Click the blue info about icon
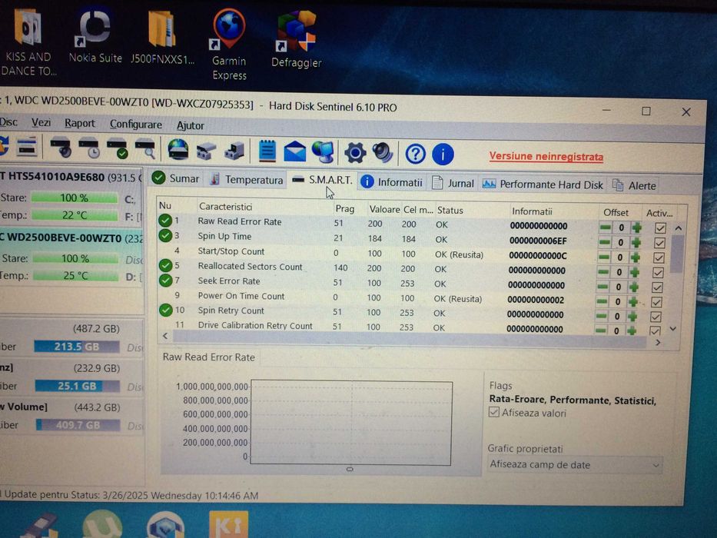Image resolution: width=717 pixels, height=538 pixels. point(443,154)
